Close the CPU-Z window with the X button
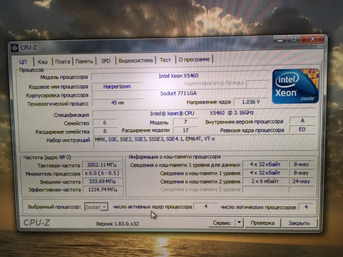Viewport: 343px width, 257px height. 312,39
